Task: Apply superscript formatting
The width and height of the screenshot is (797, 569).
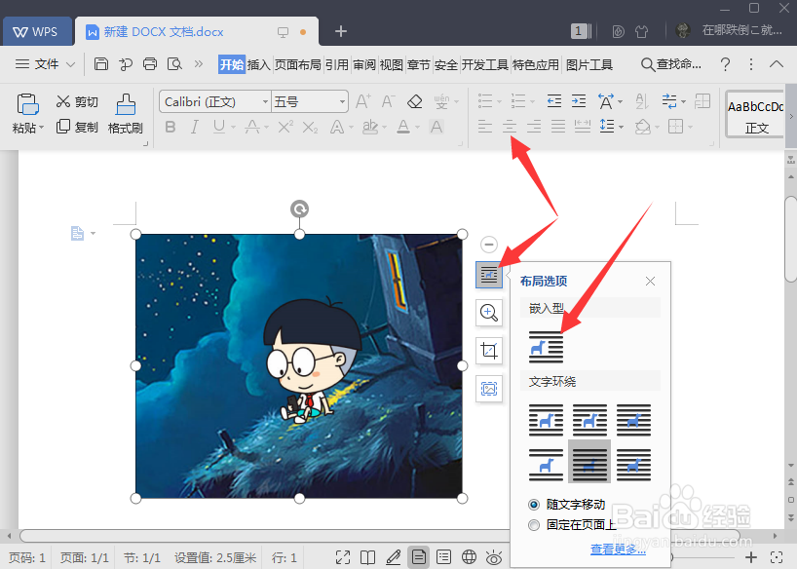Action: (x=285, y=127)
